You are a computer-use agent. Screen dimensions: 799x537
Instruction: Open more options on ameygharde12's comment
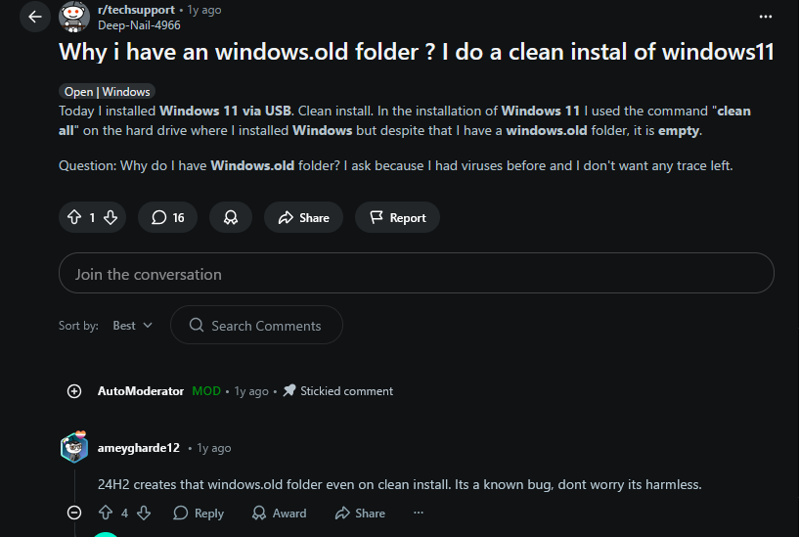419,513
